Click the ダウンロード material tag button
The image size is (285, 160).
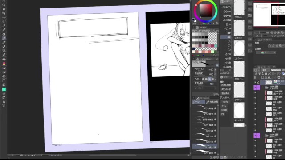[x=226, y=89]
